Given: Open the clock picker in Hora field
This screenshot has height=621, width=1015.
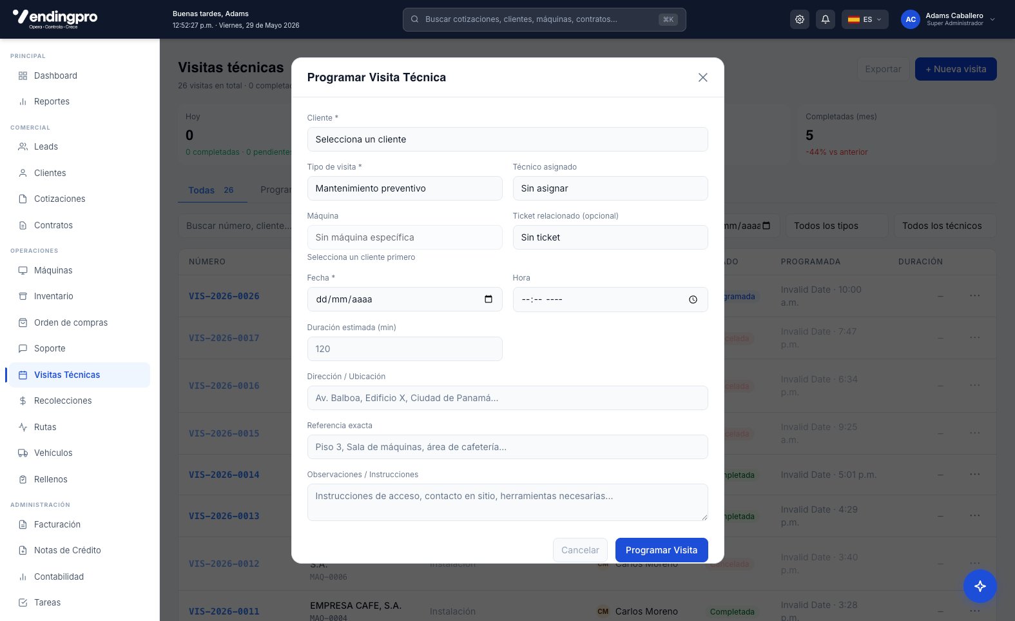Looking at the screenshot, I should click(693, 299).
